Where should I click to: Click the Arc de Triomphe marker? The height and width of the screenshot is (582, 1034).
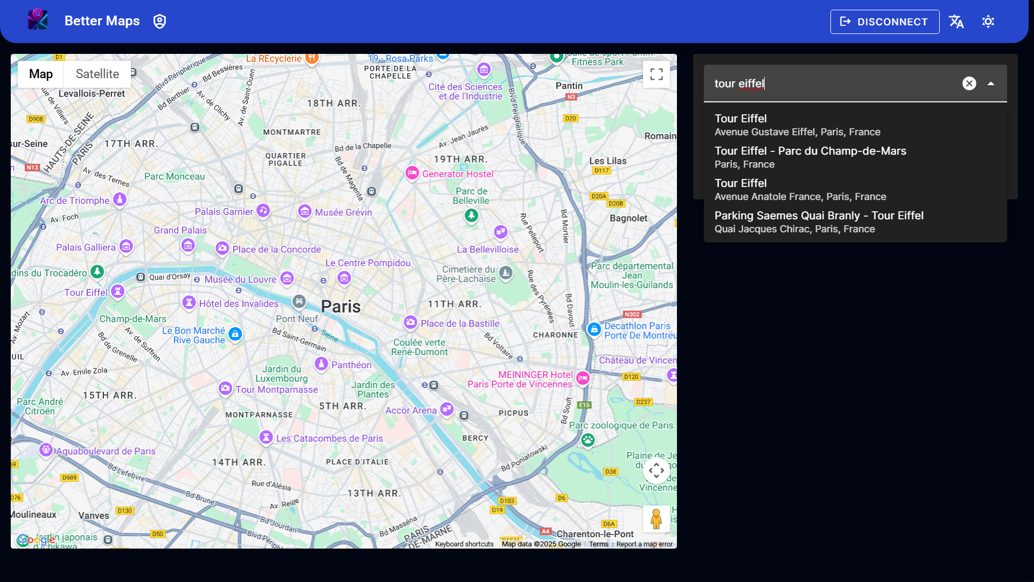tap(120, 199)
